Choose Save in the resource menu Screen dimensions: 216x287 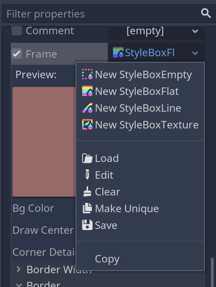(140, 225)
